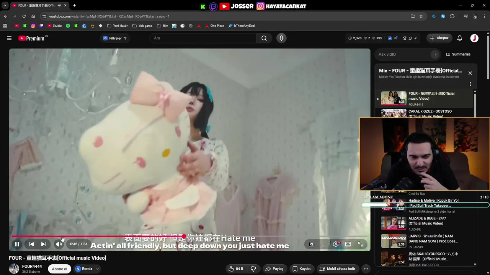Open player settings gear

pos(336,244)
